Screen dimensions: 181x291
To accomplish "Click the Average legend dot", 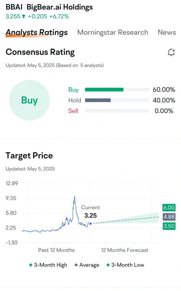I will [x=76, y=265].
